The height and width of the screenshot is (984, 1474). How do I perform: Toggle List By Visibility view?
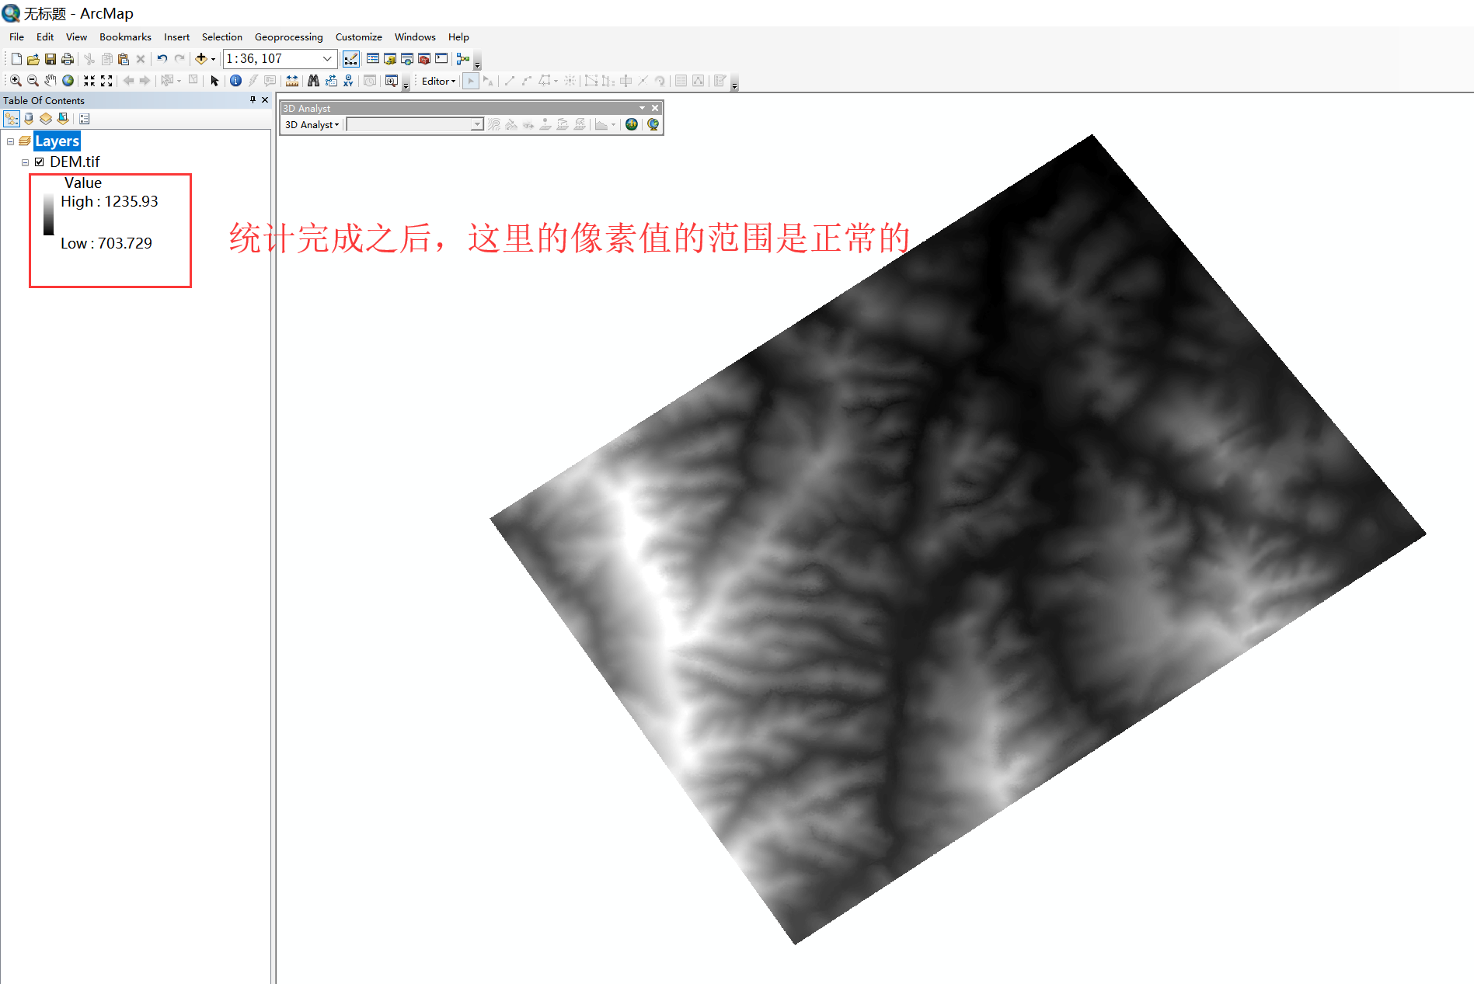46,119
